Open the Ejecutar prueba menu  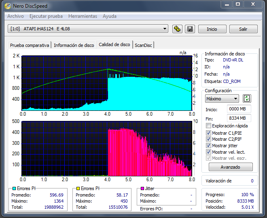[46, 16]
